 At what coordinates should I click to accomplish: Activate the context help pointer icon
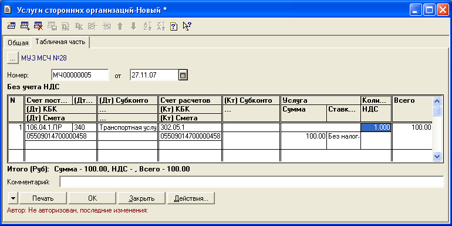coord(187,26)
